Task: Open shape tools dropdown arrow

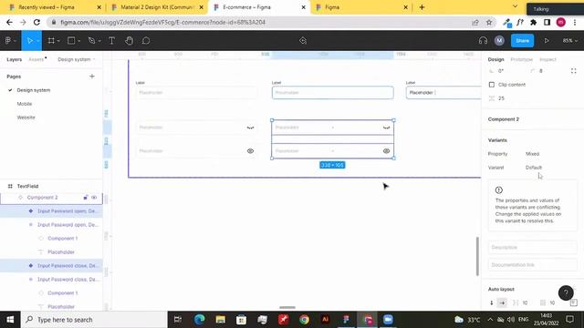Action: pyautogui.click(x=79, y=41)
